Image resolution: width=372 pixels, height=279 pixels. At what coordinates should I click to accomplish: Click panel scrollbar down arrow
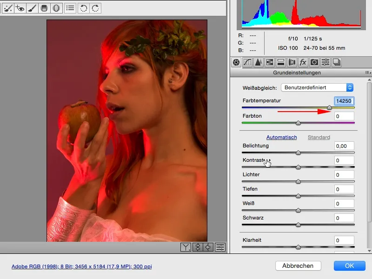coord(369,251)
